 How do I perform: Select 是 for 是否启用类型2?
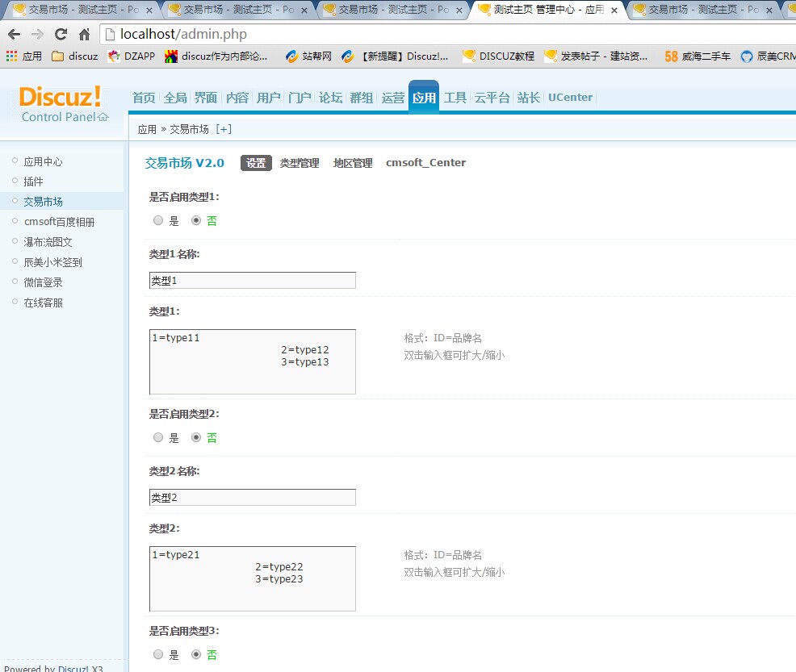pos(158,438)
